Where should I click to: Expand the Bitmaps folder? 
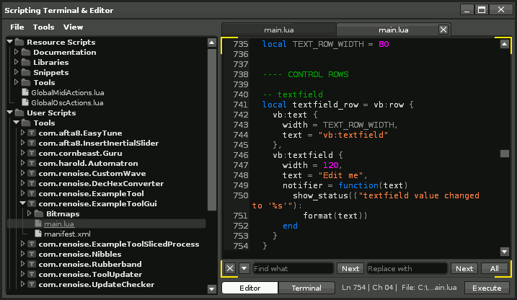[x=29, y=213]
